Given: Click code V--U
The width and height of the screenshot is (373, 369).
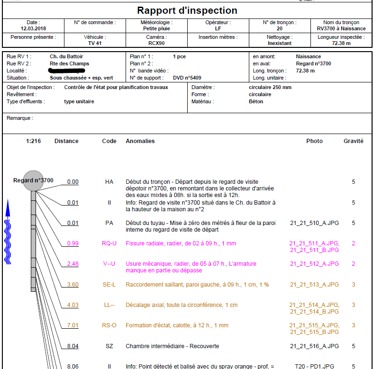Looking at the screenshot, I should [109, 264].
